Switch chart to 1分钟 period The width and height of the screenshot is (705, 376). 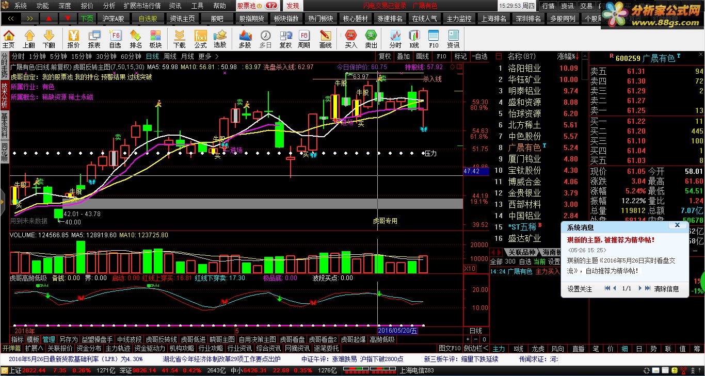click(x=37, y=56)
